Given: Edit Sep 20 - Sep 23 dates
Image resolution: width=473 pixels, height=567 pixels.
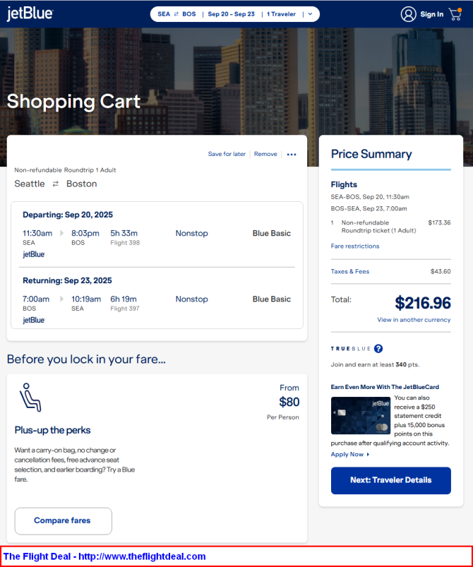Looking at the screenshot, I should click(231, 14).
